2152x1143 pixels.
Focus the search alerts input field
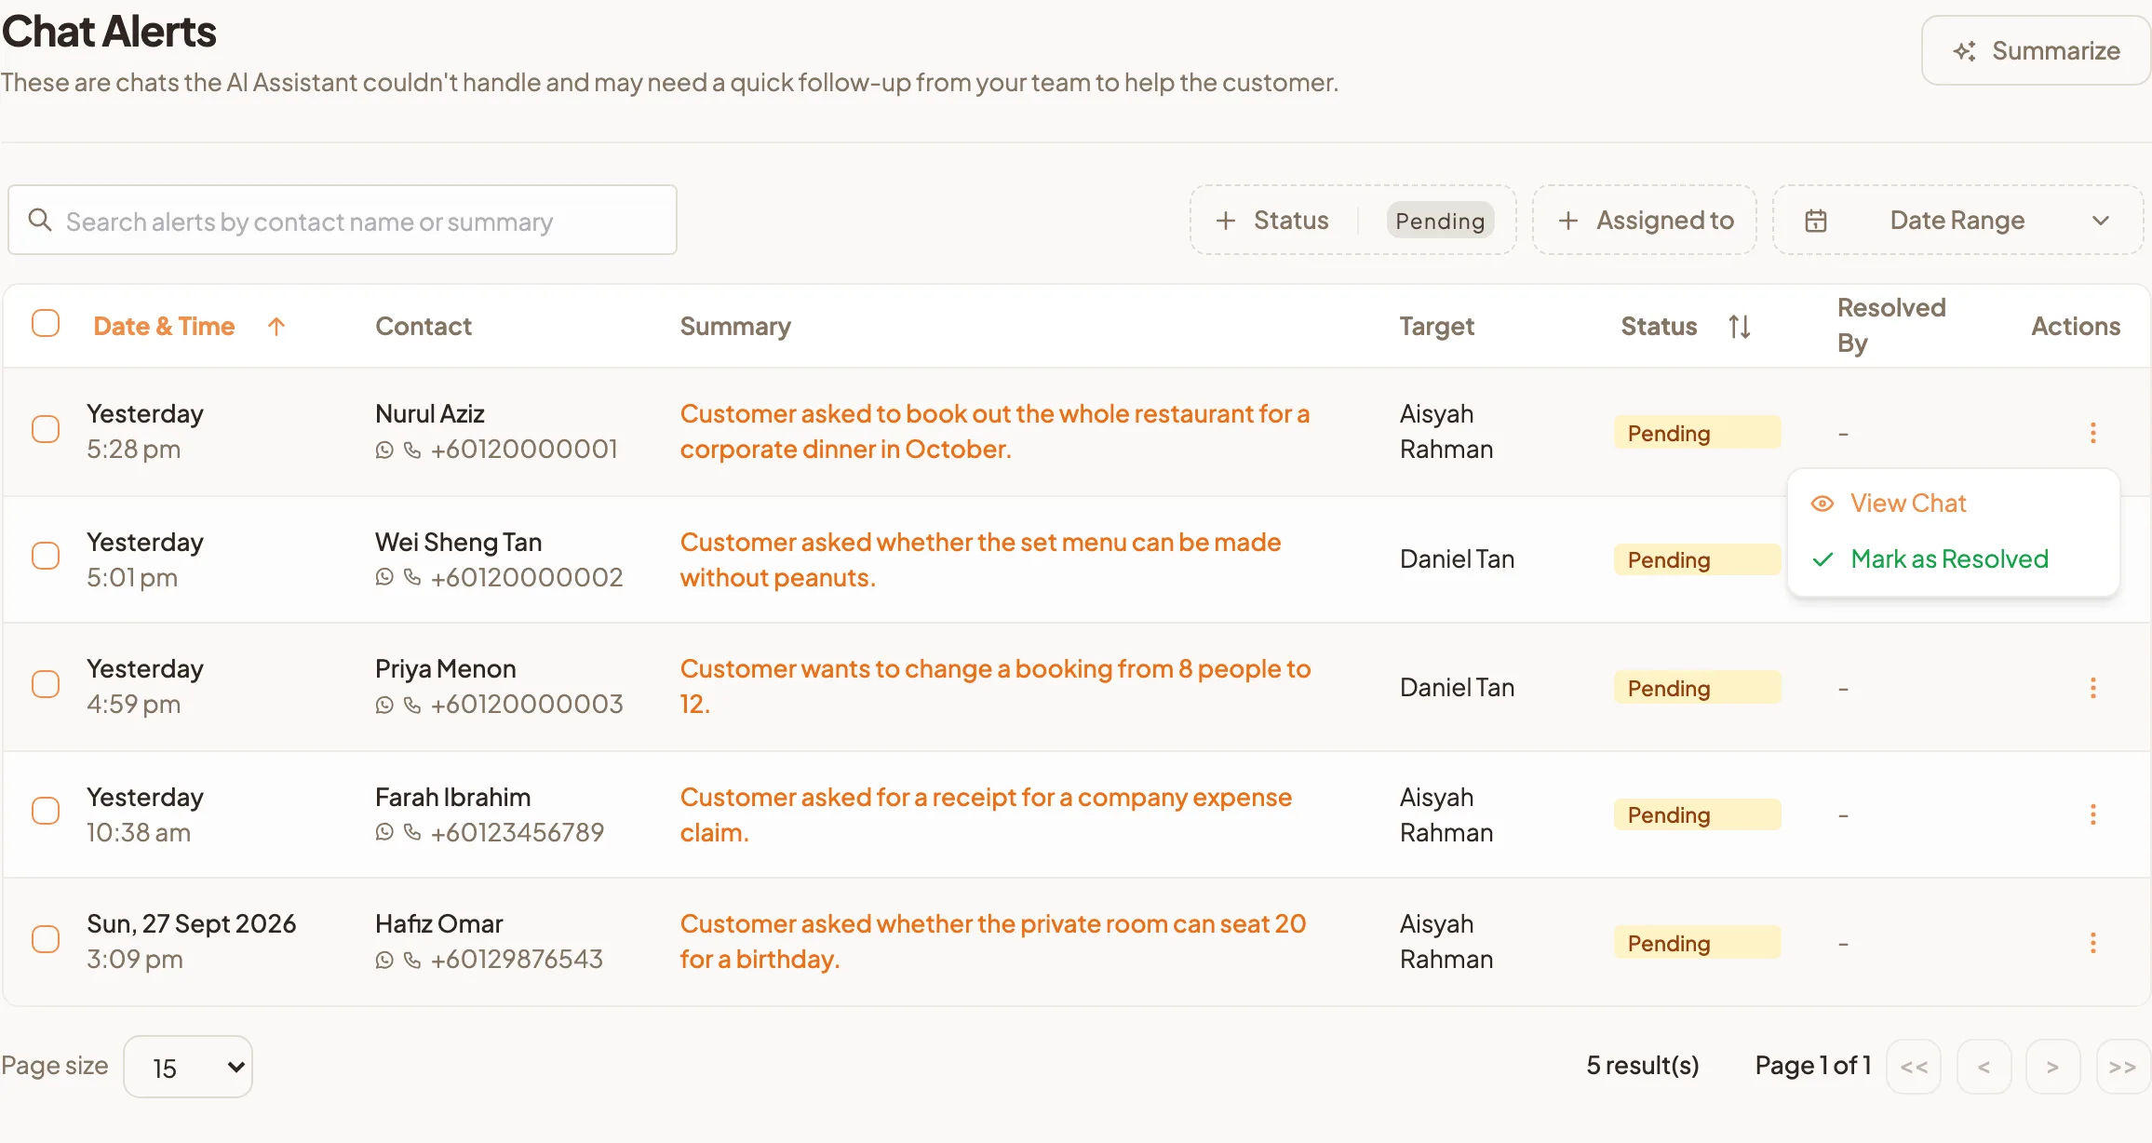(x=343, y=220)
